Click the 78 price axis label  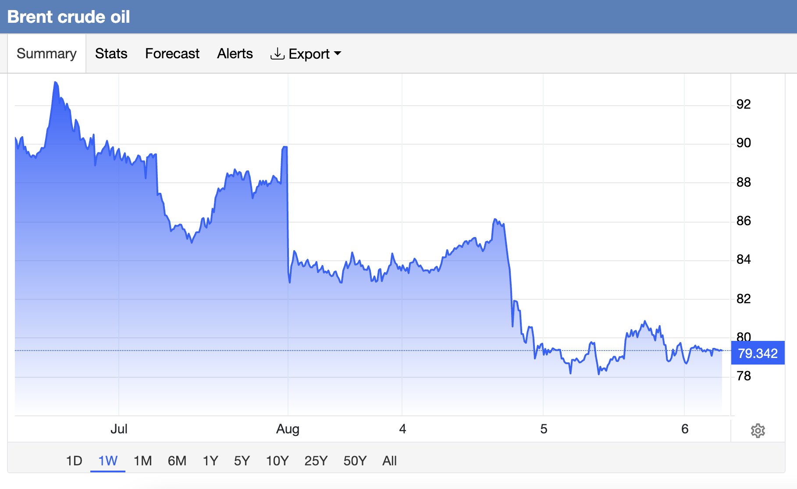click(x=744, y=376)
